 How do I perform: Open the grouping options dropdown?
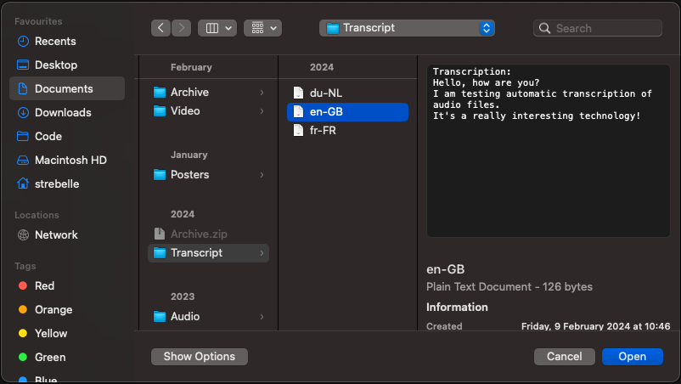point(262,28)
